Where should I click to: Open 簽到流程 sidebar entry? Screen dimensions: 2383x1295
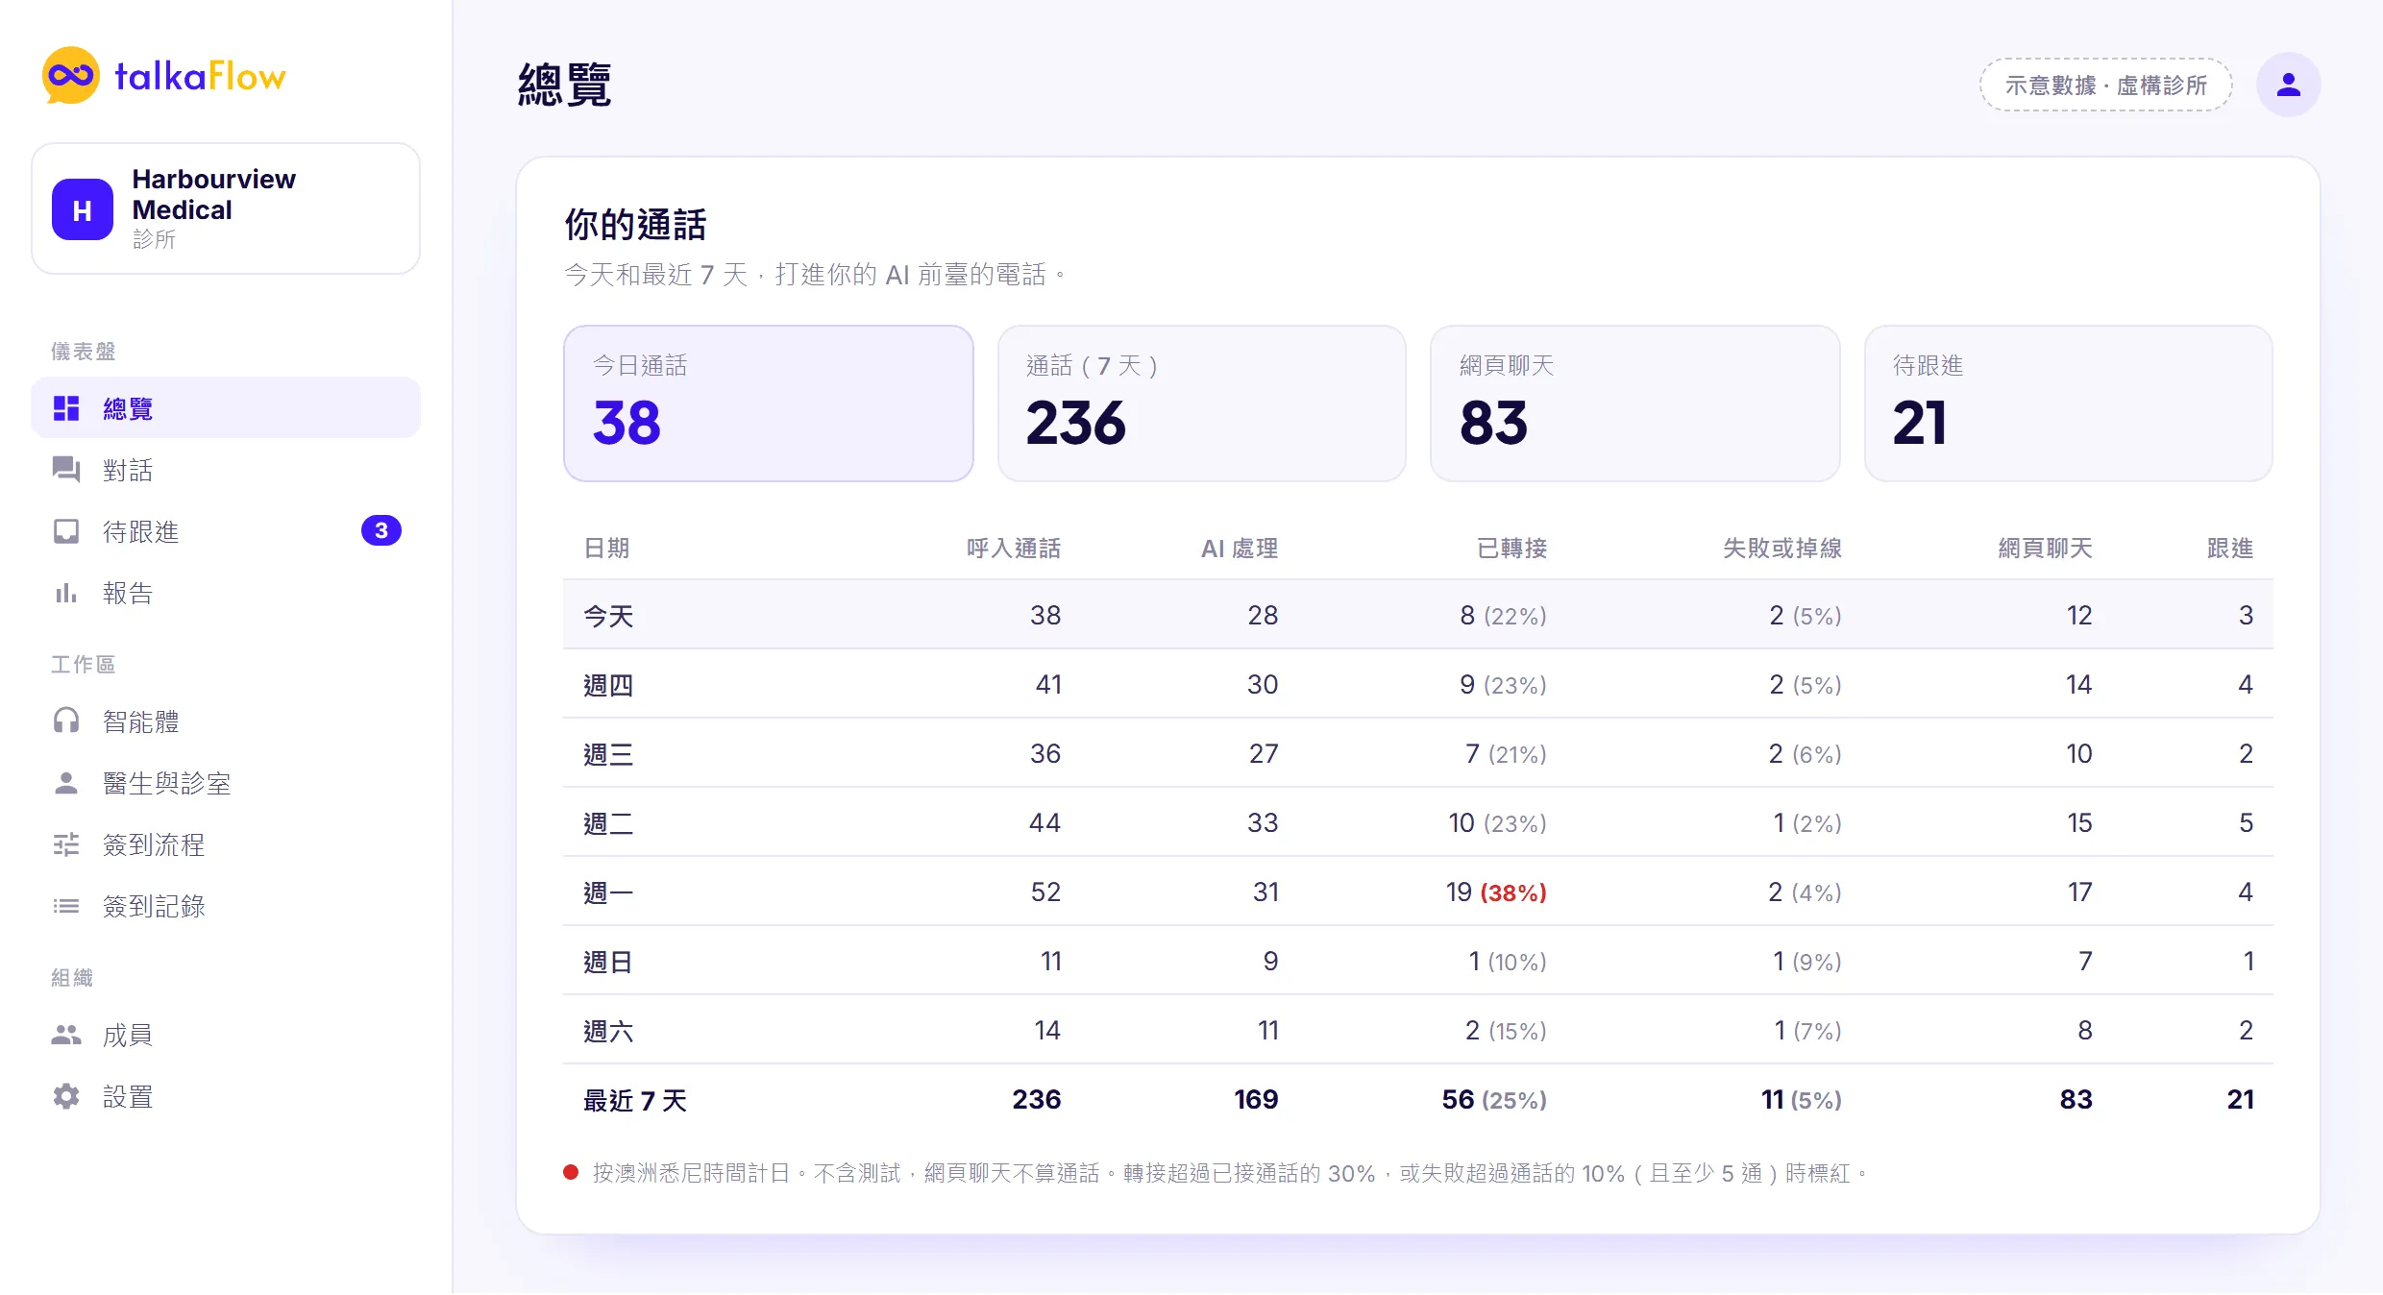[x=226, y=844]
